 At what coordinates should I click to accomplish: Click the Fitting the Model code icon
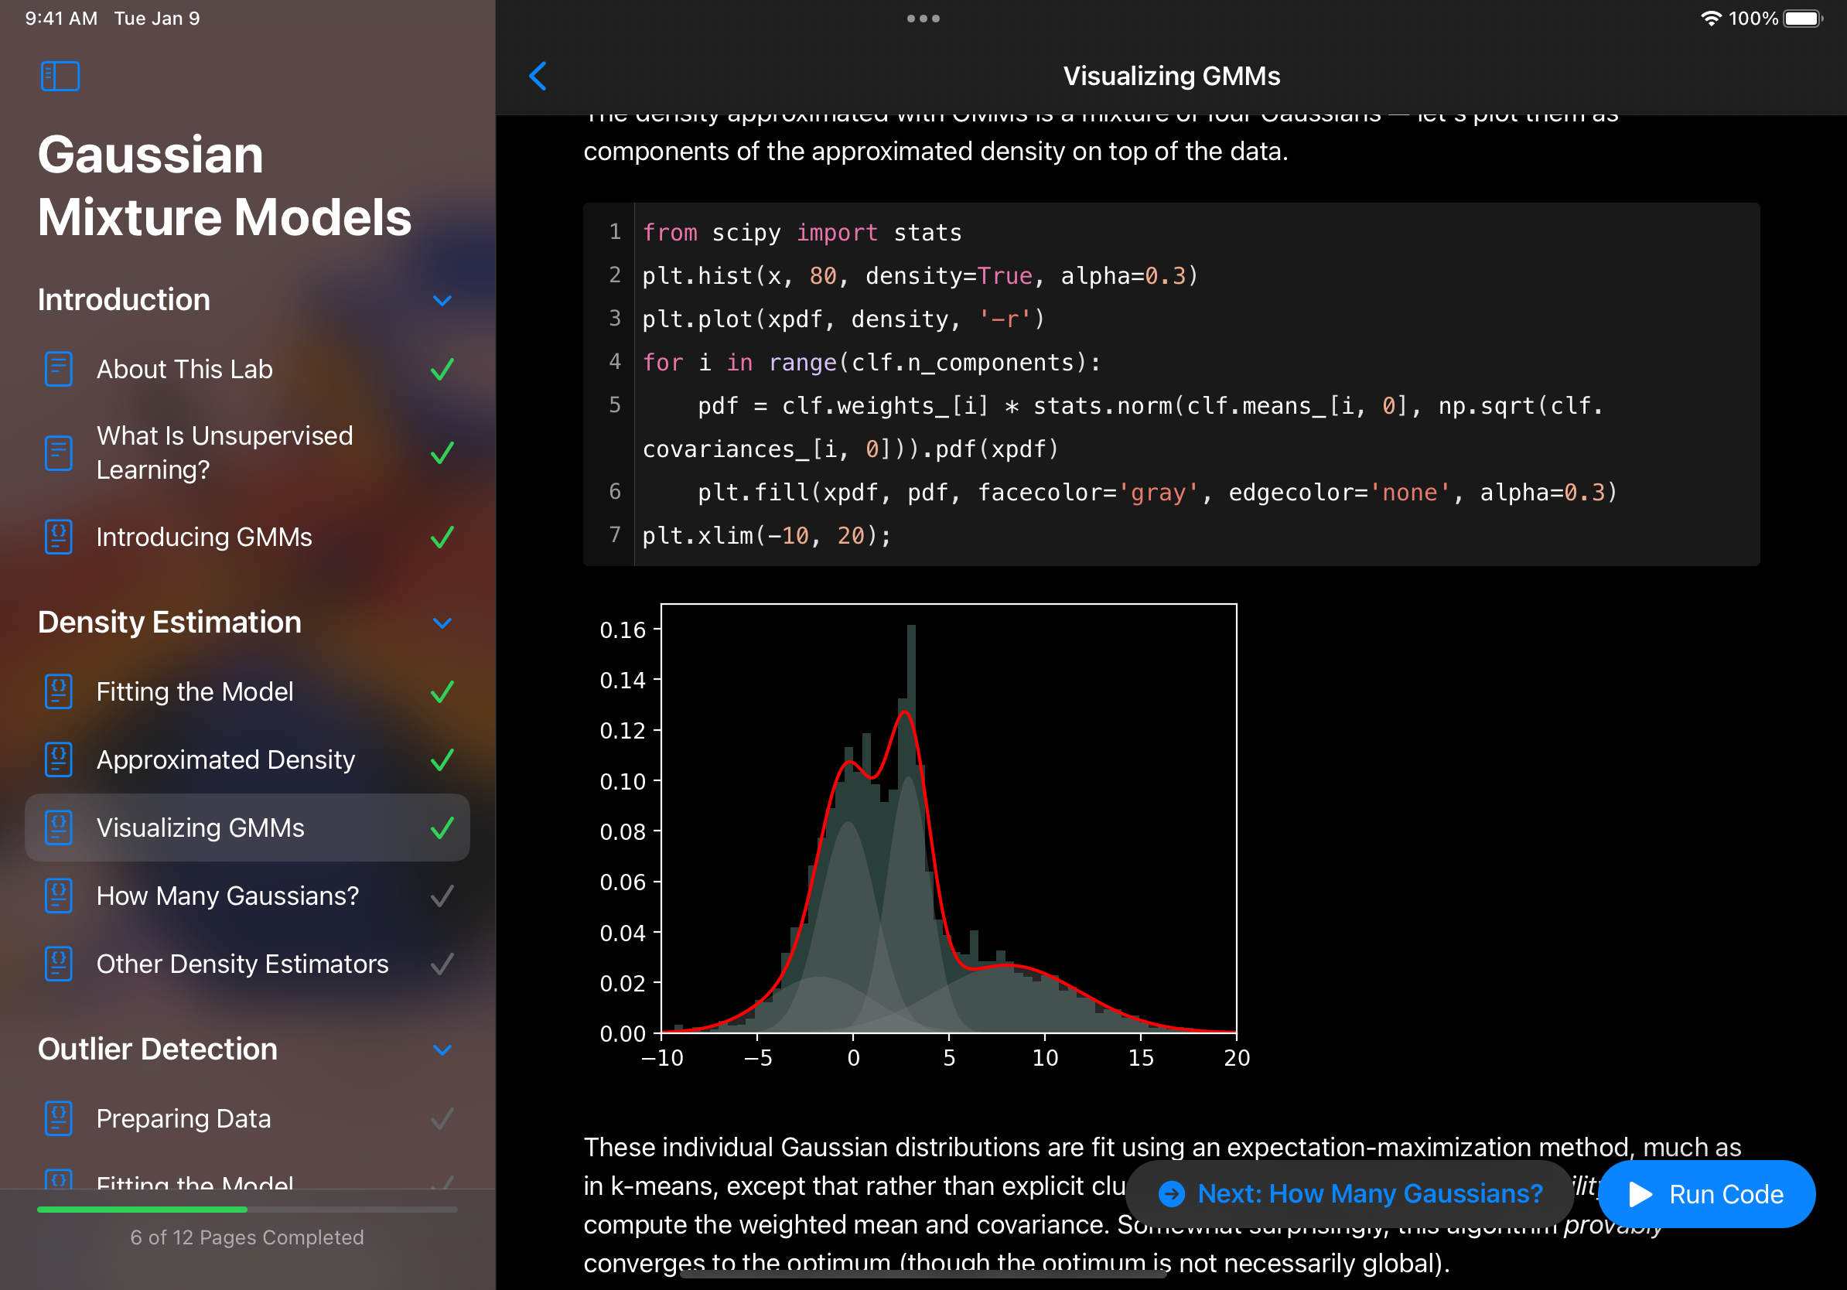(59, 691)
